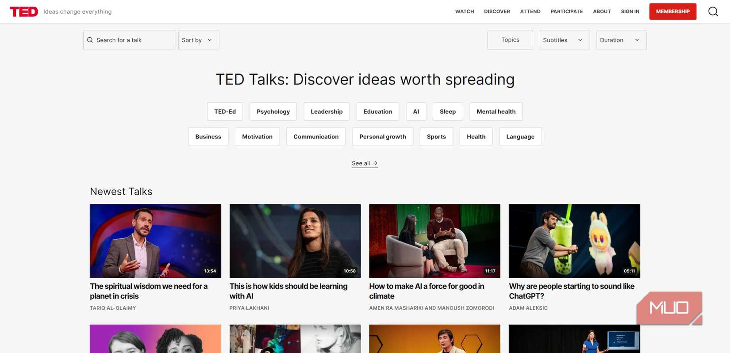Open Adam Aleksic talk thumbnail
730x353 pixels.
tap(574, 241)
